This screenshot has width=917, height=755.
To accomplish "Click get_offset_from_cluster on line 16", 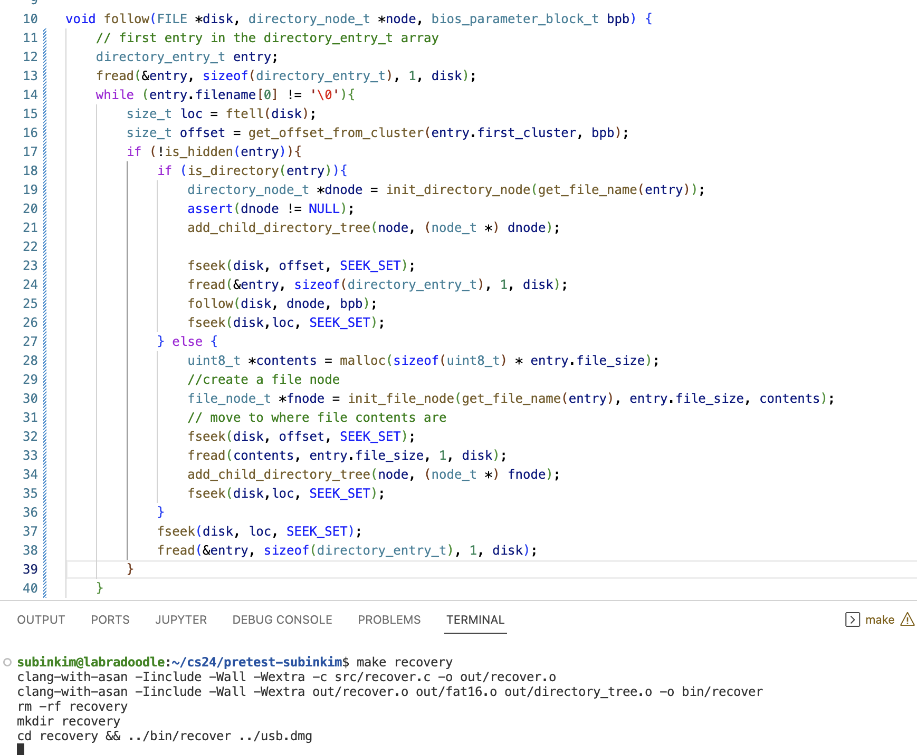I will pos(336,133).
